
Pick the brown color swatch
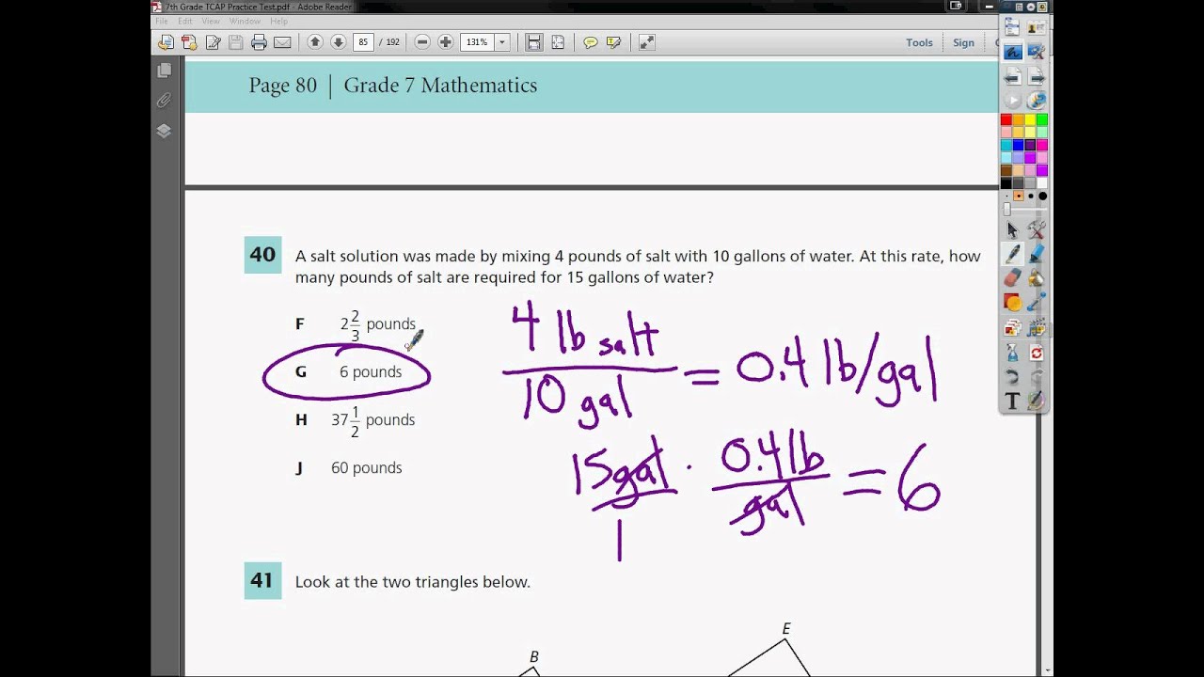(1006, 170)
